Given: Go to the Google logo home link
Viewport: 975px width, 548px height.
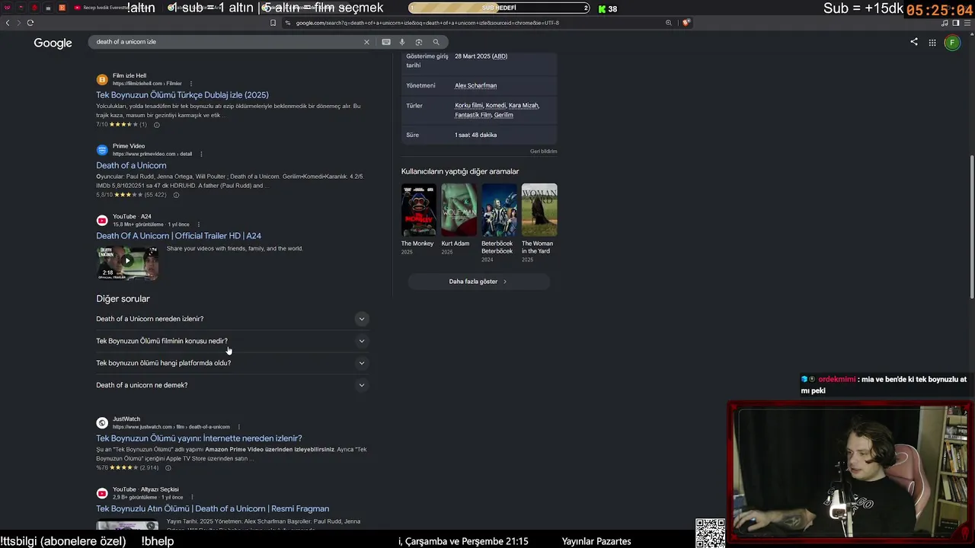Looking at the screenshot, I should 53,43.
